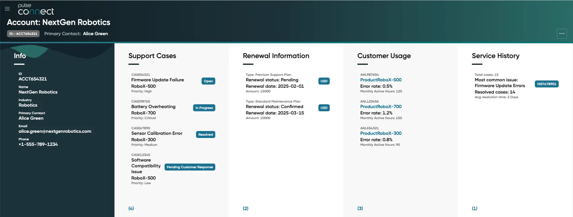Click Alice Green in the header
573x217 pixels.
[95, 34]
